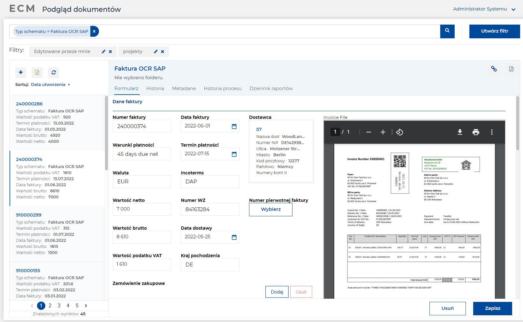The height and width of the screenshot is (322, 523).
Task: Export list to Excel icon
Action: coord(37,73)
